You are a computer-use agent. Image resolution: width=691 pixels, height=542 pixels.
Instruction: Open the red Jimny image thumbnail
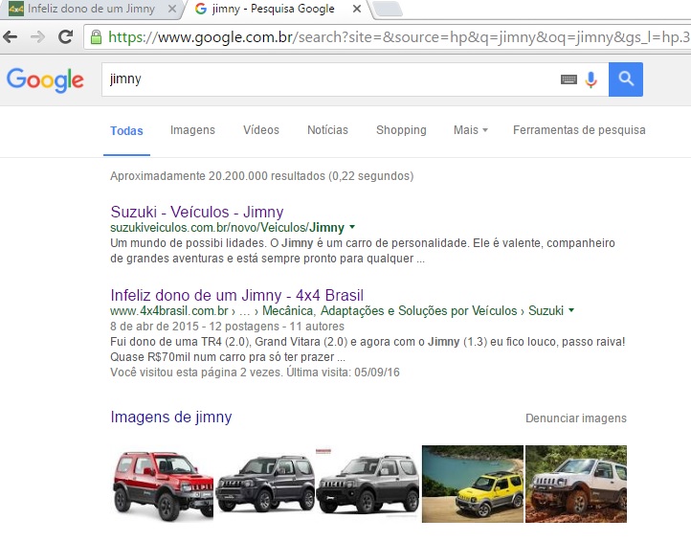[x=163, y=485]
